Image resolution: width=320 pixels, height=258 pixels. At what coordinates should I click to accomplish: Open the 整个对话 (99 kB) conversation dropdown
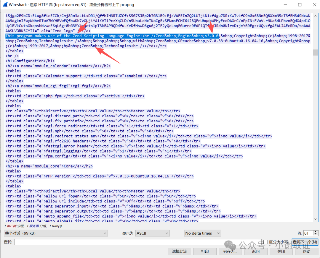pyautogui.click(x=56, y=233)
